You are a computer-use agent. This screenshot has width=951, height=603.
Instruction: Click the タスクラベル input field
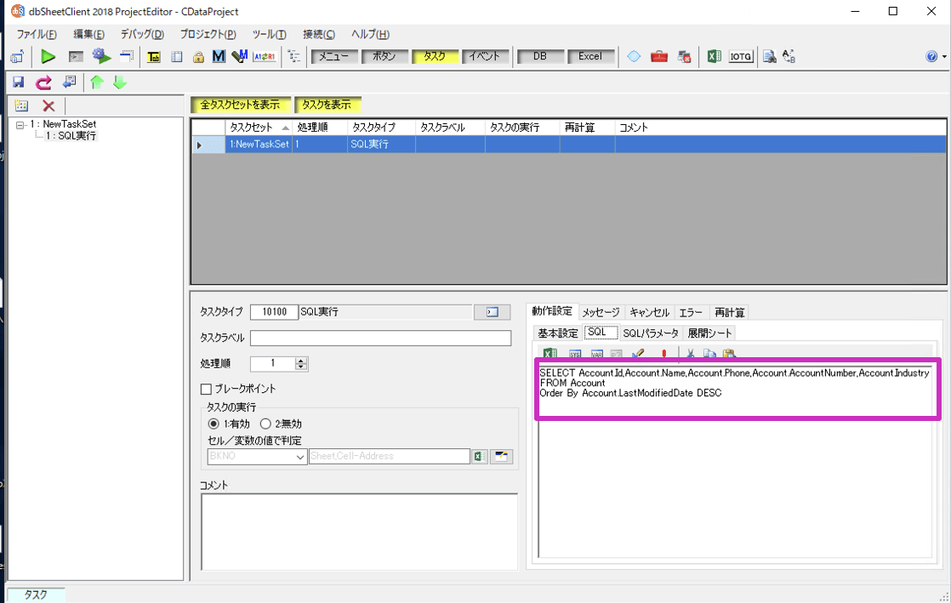[380, 338]
